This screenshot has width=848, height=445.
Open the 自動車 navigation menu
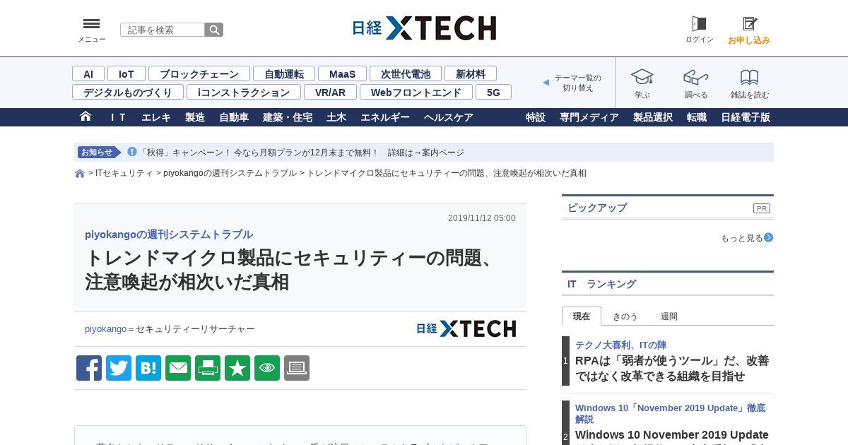234,117
